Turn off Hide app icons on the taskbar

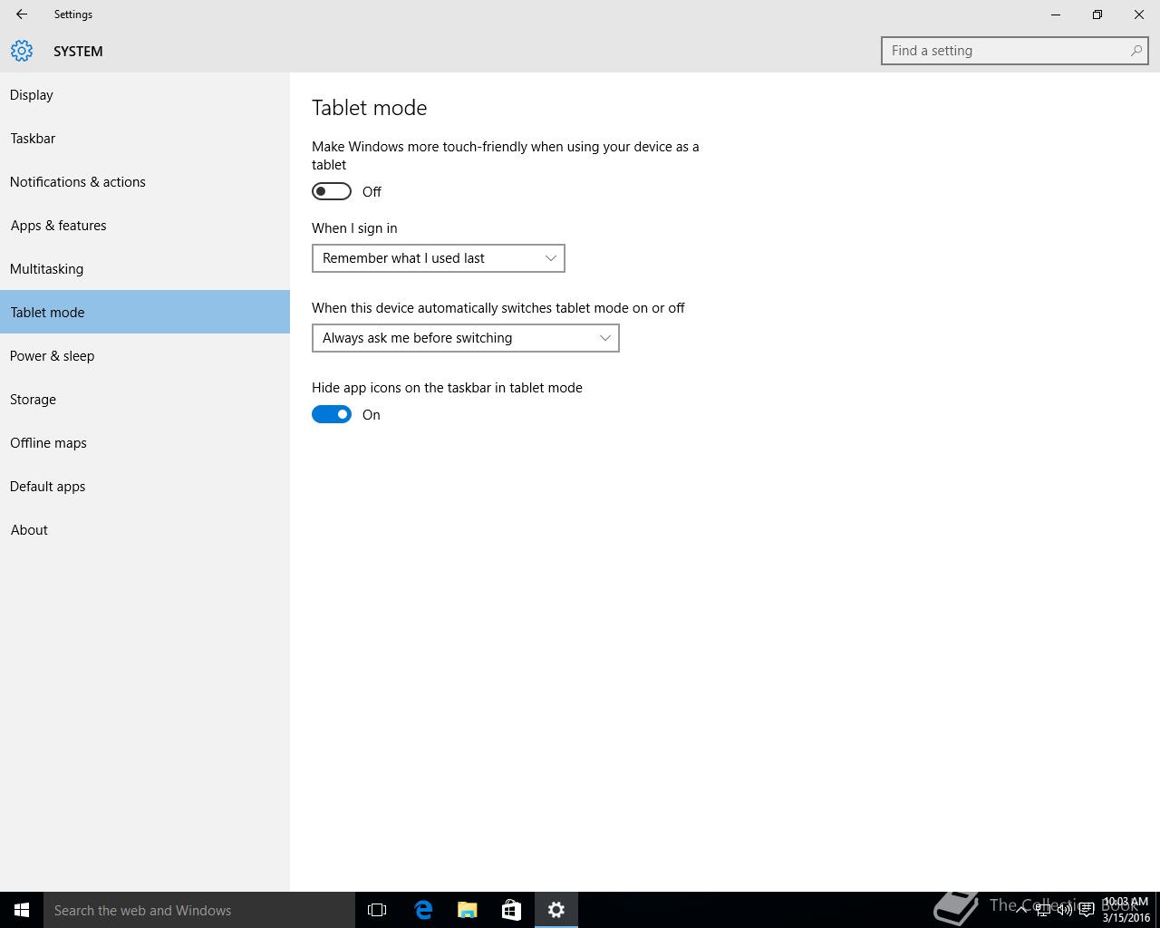coord(332,414)
